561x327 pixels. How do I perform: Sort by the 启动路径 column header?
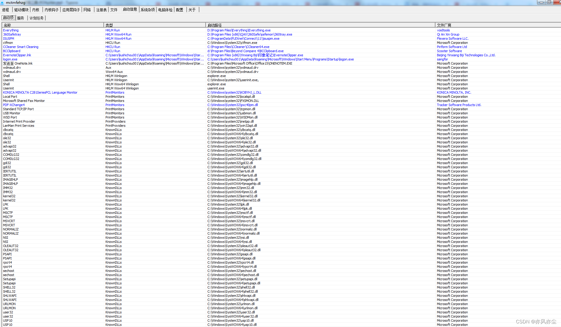(320, 25)
